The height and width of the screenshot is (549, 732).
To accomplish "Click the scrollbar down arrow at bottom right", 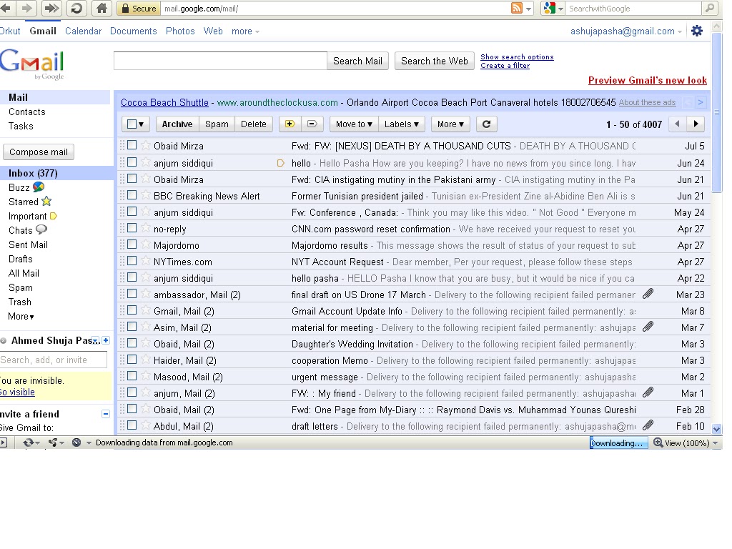I will point(716,429).
